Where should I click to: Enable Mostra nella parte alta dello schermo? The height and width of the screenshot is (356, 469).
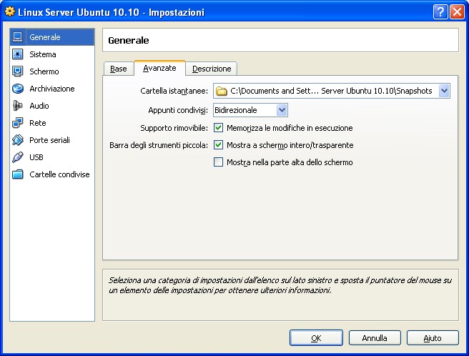(x=218, y=162)
